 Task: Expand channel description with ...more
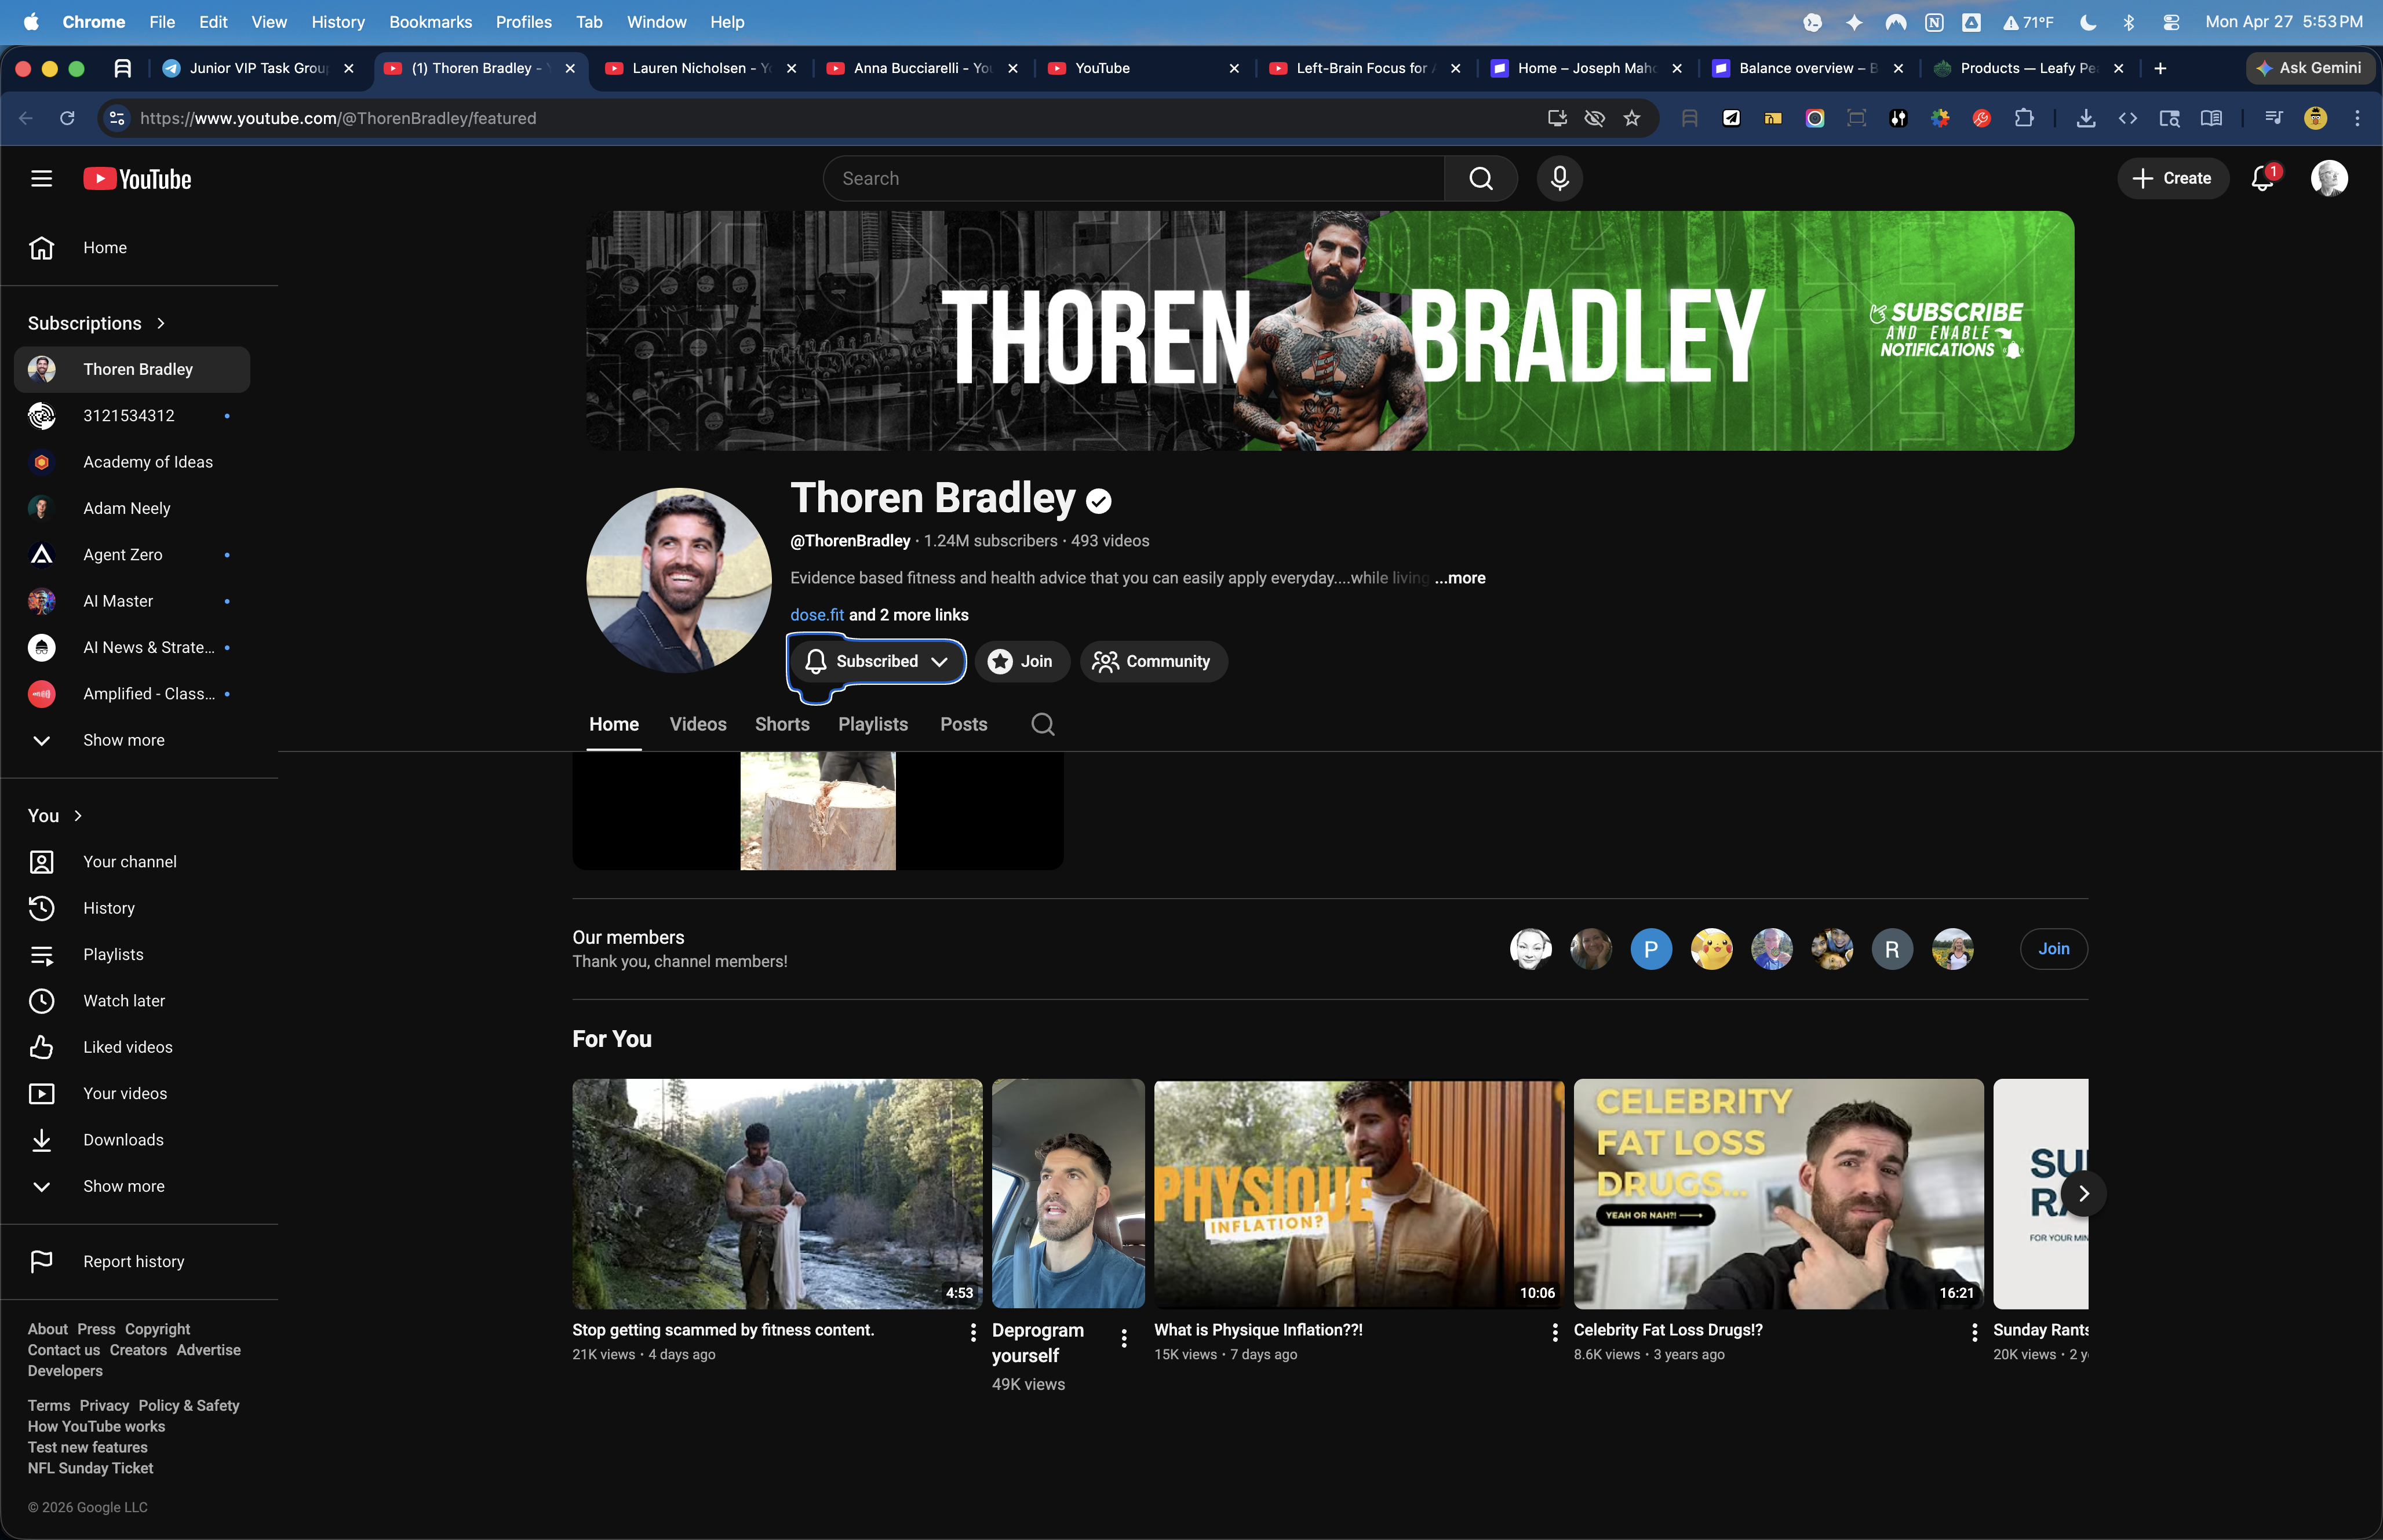[x=1460, y=578]
